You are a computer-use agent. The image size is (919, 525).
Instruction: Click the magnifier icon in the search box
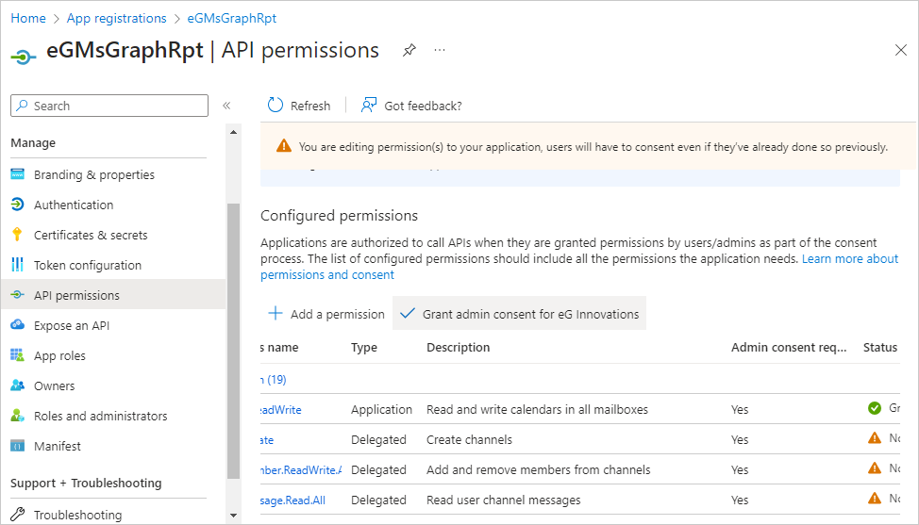point(23,106)
